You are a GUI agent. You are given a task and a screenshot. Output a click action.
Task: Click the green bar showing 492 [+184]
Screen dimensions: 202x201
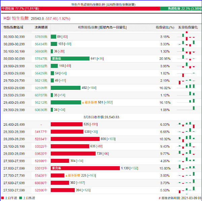(66, 88)
